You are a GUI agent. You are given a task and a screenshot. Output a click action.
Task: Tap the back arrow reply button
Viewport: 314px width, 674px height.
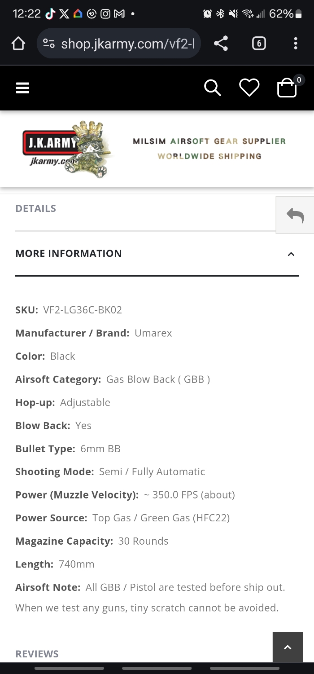[295, 215]
